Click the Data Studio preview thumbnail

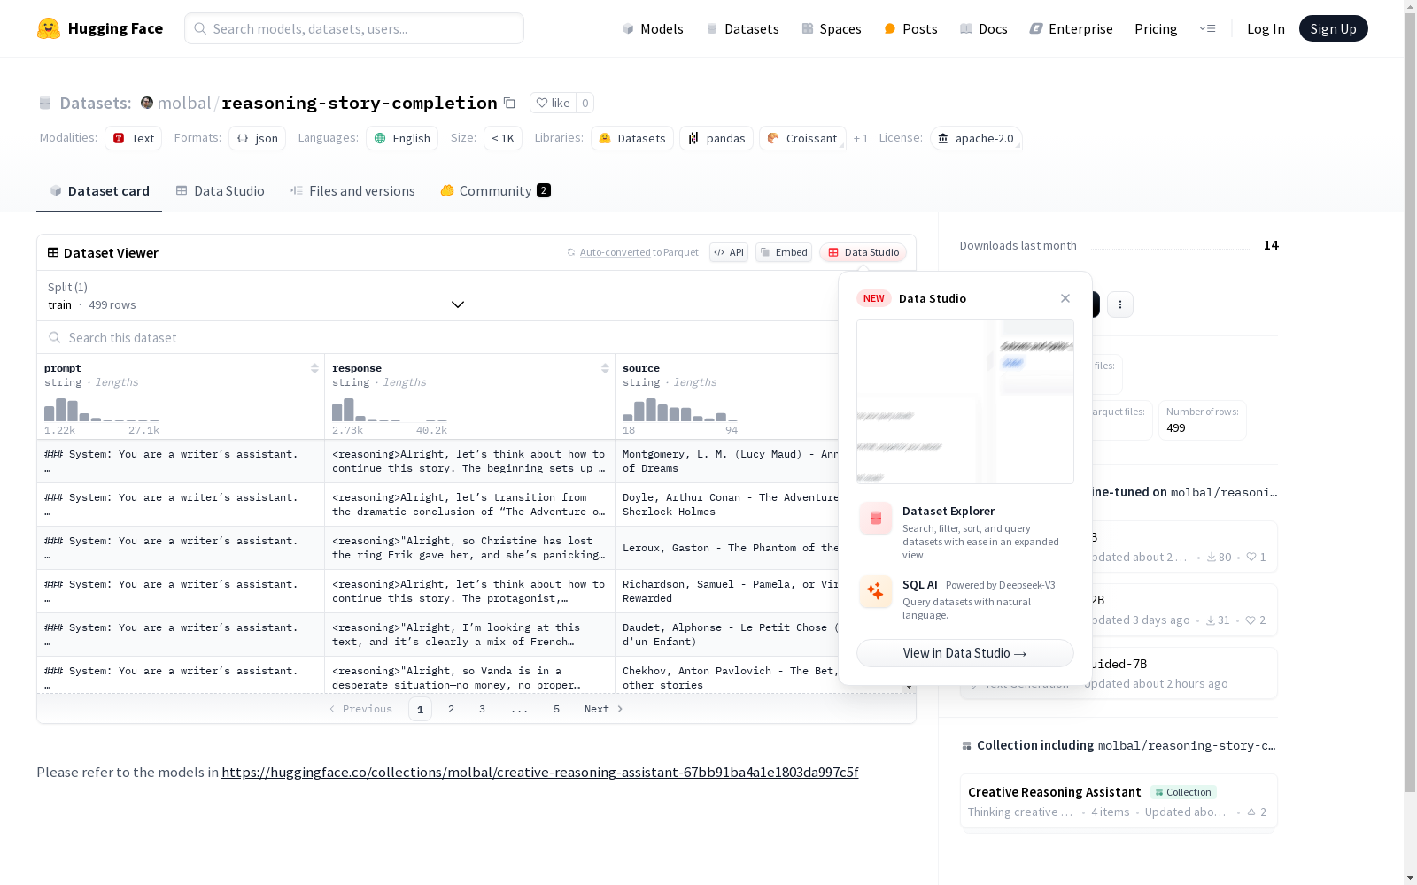coord(965,402)
